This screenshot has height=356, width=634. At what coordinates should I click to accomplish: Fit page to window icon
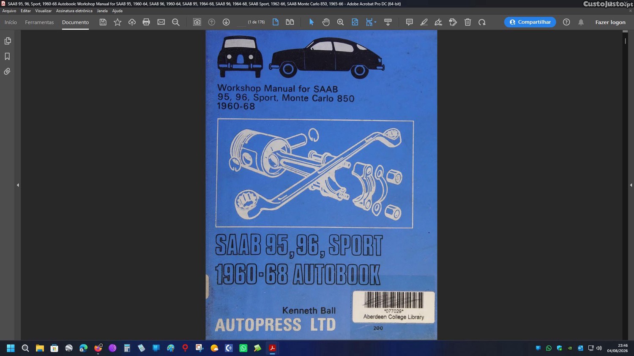355,22
